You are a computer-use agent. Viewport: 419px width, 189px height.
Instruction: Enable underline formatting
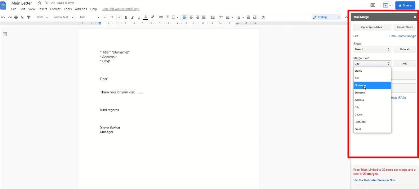tap(139, 17)
